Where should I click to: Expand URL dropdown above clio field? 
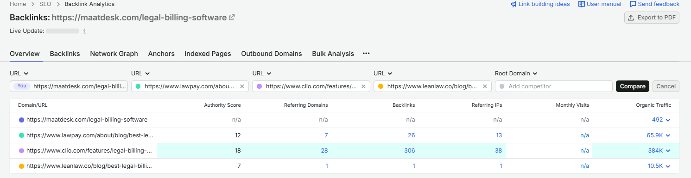[262, 74]
